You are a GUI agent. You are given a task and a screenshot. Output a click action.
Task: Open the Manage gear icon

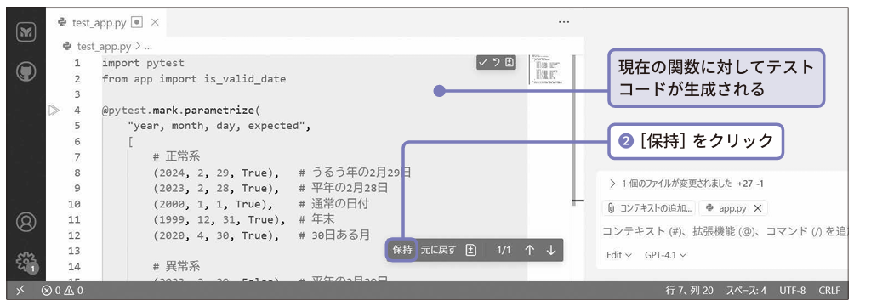tap(26, 261)
